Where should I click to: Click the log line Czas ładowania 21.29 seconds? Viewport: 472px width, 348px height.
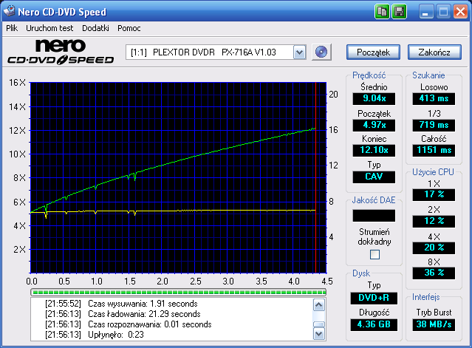pos(123,314)
